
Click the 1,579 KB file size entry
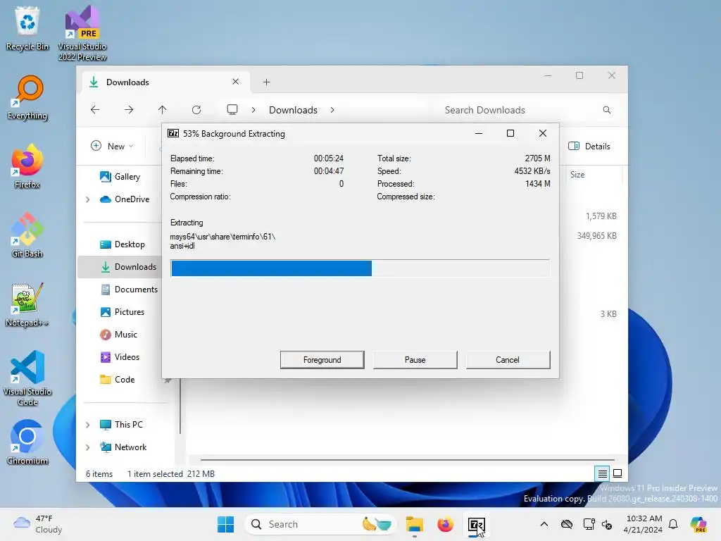point(601,216)
